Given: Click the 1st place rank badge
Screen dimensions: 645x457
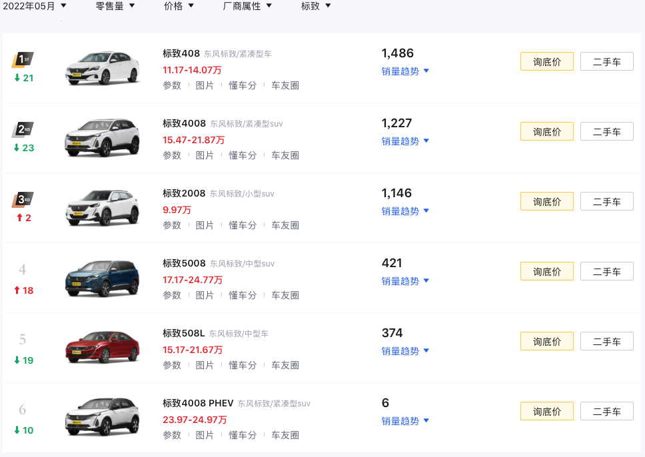Looking at the screenshot, I should (23, 60).
